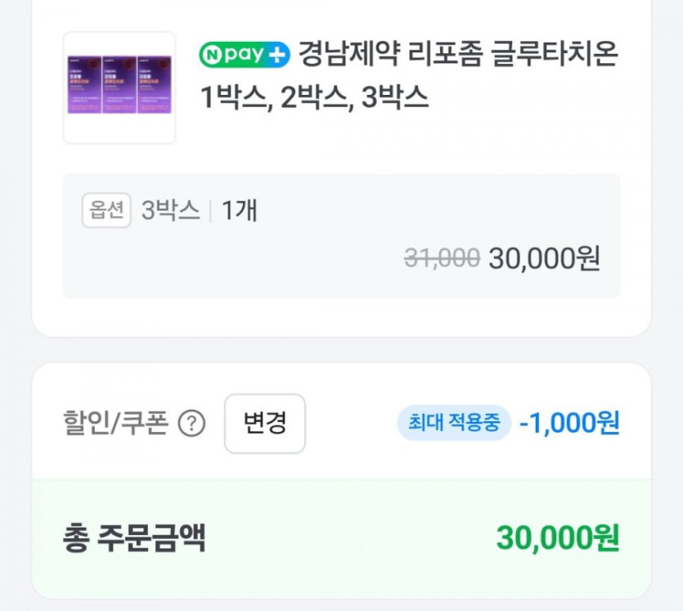Tap the 총 주문금액 label
Screen dimensions: 683x611
[134, 538]
